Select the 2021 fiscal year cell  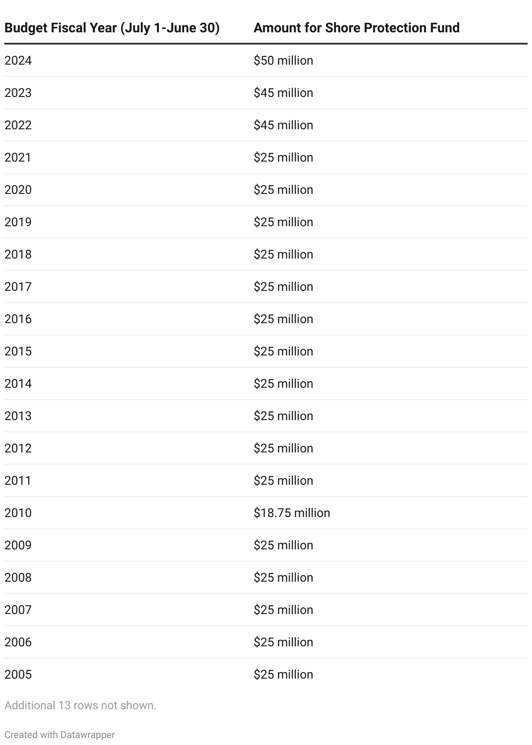tap(18, 157)
